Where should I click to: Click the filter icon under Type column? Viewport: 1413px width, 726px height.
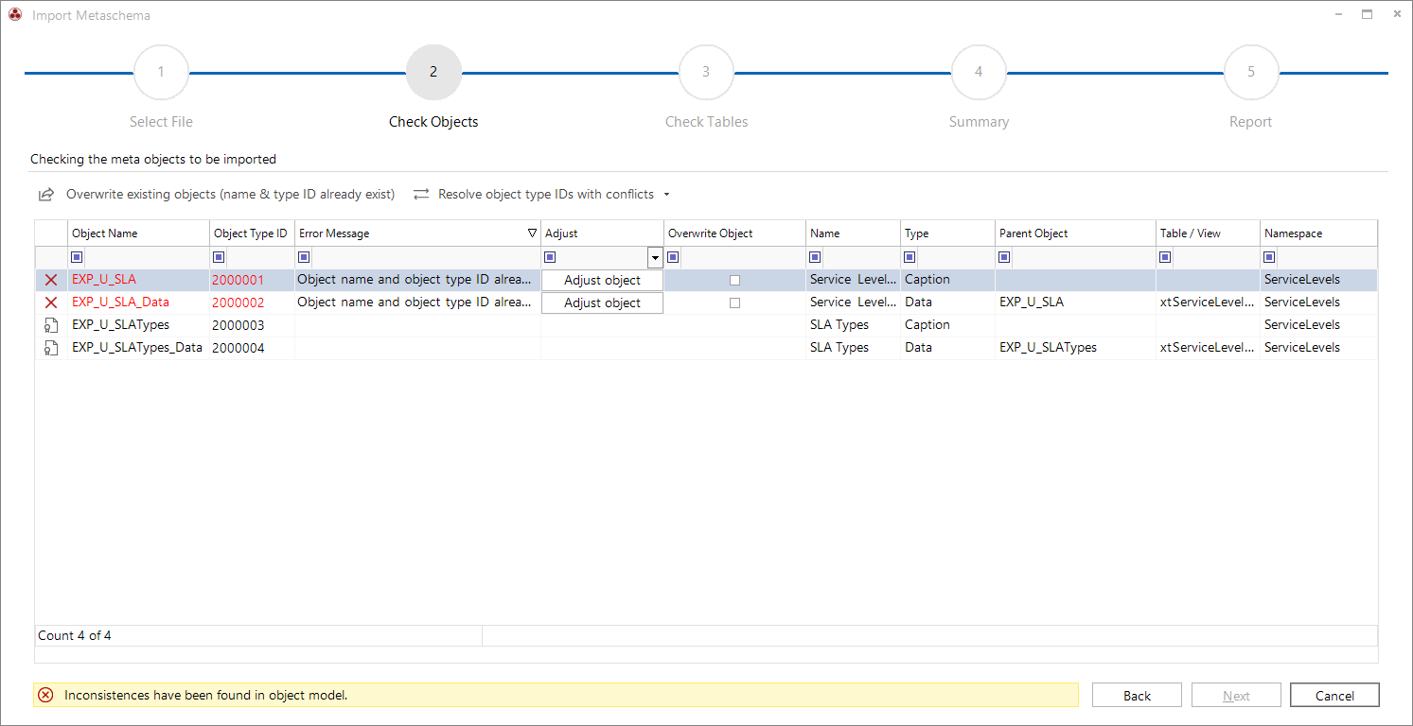pyautogui.click(x=910, y=257)
